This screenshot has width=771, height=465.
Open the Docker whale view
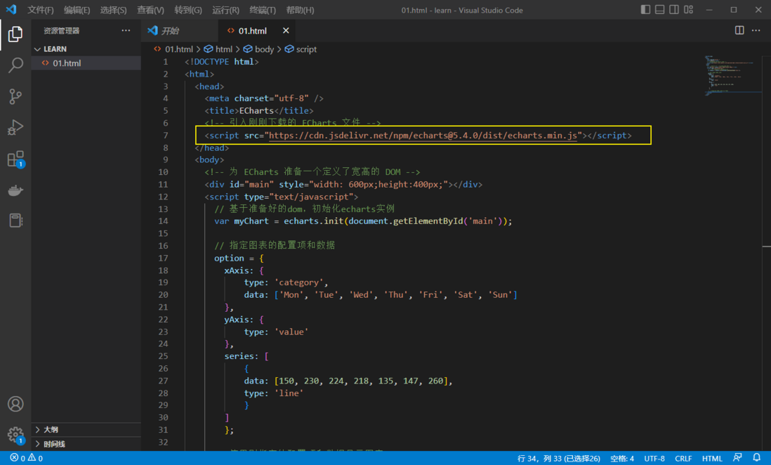[15, 190]
